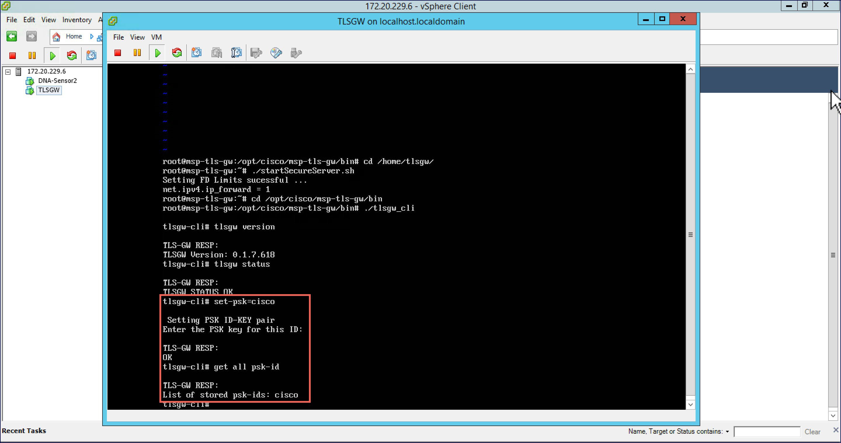841x443 pixels.
Task: Open the Snapshot Manager icon in console toolbar
Action: pyautogui.click(x=236, y=53)
